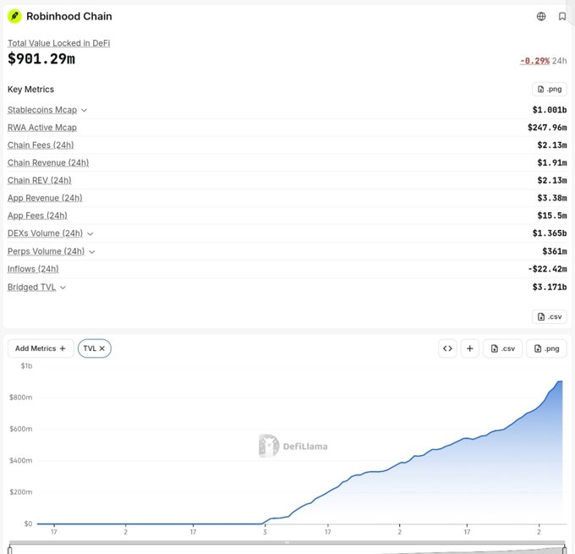Screen dimensions: 575x554
Task: Expand the Bridged TVL chevron
Action: (x=63, y=288)
